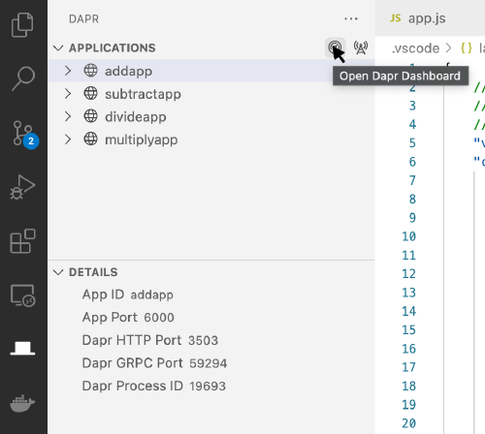
Task: Select the Dapr HTTP Port 3503 row
Action: [211, 341]
